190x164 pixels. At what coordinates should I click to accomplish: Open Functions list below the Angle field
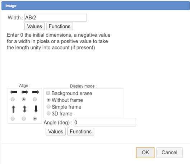tap(80, 132)
